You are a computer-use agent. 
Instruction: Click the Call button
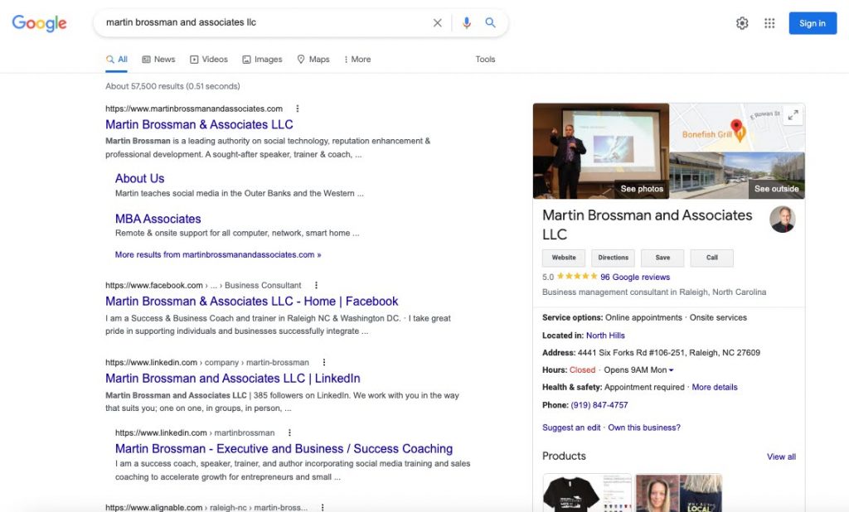(x=711, y=258)
